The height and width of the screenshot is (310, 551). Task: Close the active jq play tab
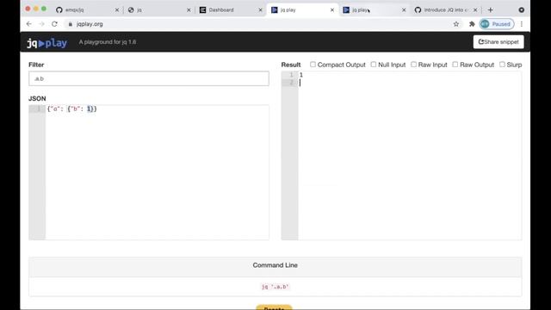click(x=332, y=9)
